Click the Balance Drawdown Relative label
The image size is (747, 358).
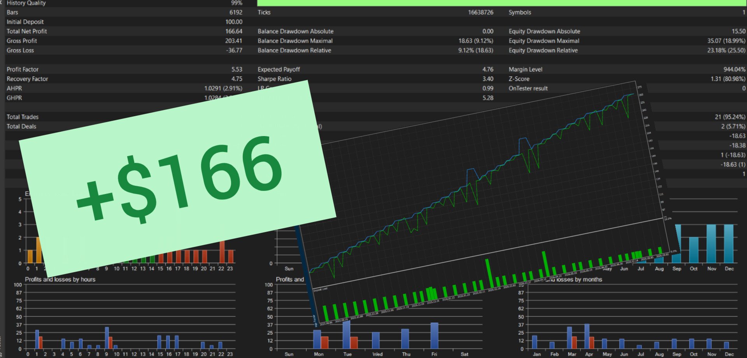294,51
